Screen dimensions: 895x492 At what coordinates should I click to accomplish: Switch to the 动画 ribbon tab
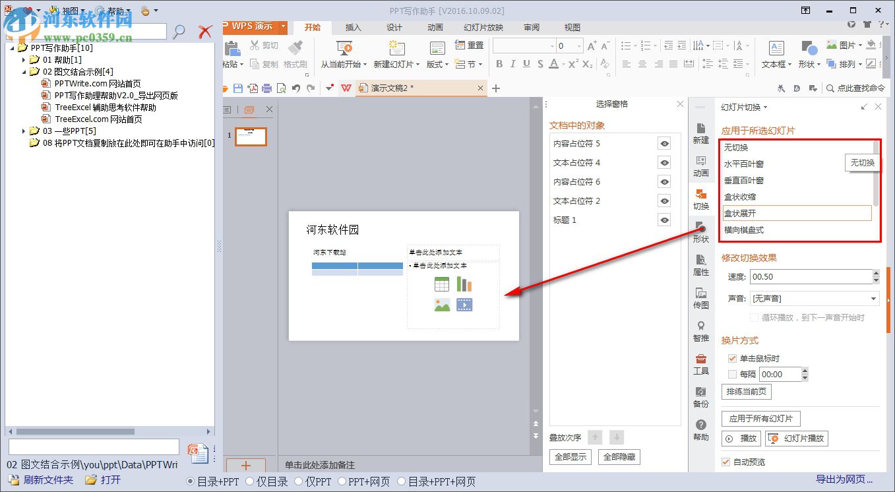tap(435, 27)
